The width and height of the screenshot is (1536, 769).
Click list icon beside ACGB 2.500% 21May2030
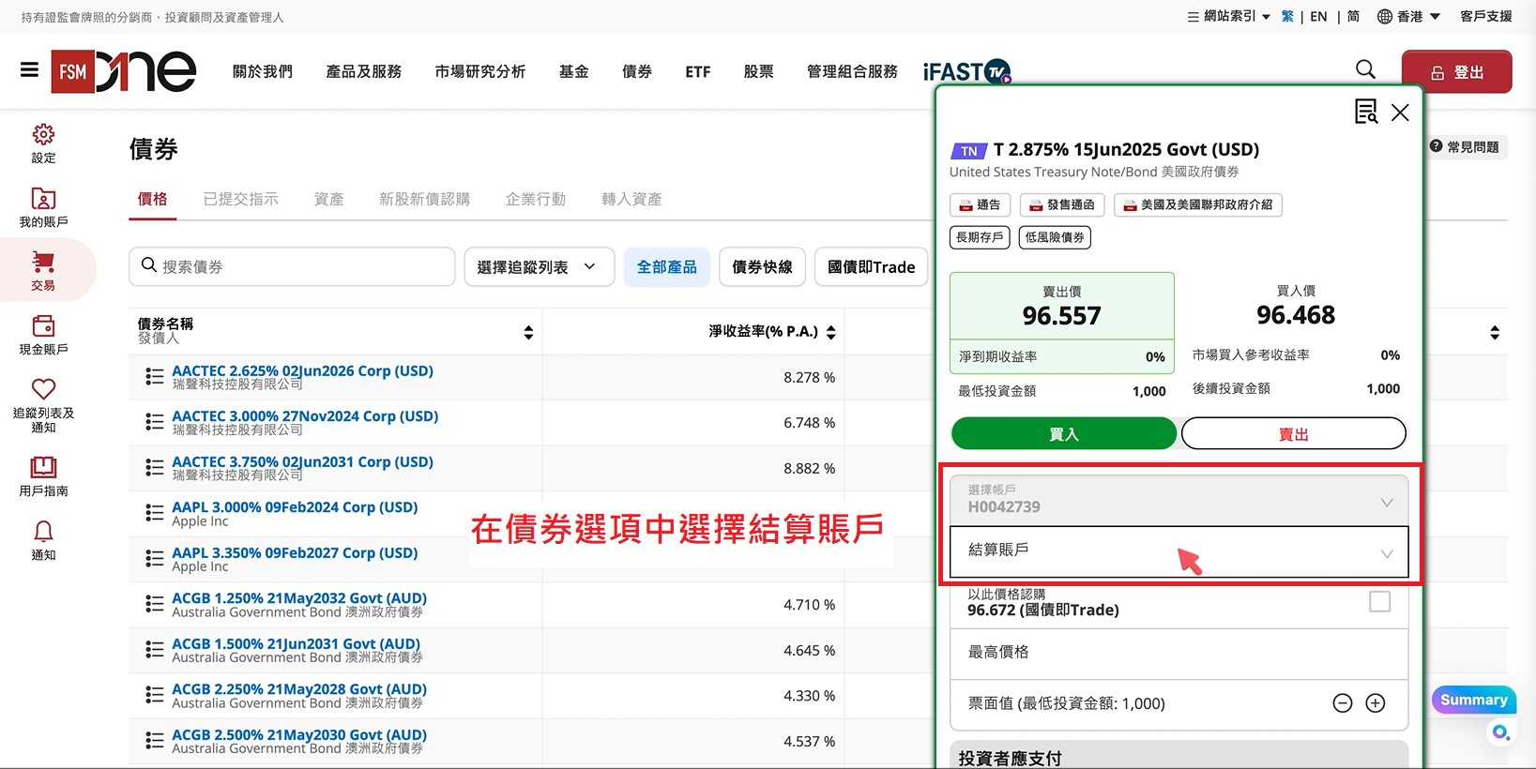(x=155, y=741)
